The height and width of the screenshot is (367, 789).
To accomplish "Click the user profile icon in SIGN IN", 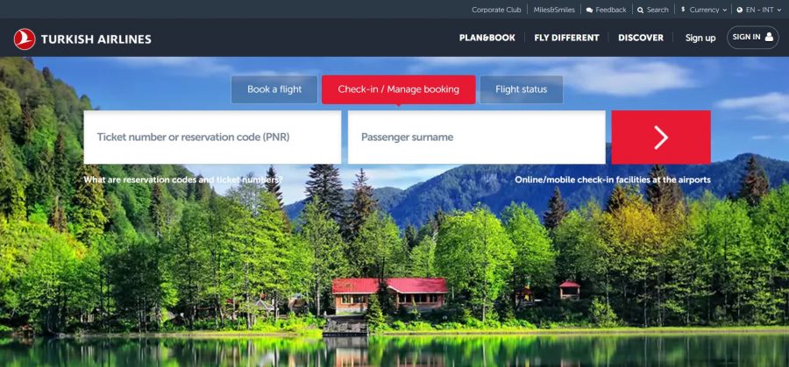I will (x=769, y=37).
